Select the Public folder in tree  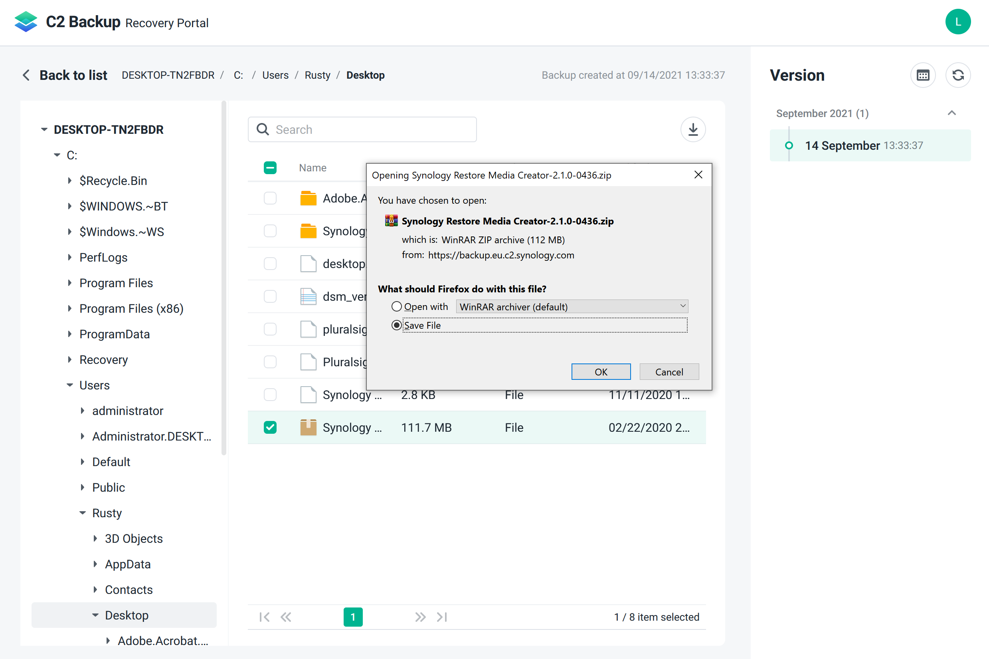tap(108, 488)
